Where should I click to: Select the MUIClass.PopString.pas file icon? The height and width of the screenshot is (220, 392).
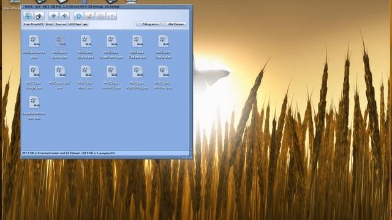[x=137, y=72]
